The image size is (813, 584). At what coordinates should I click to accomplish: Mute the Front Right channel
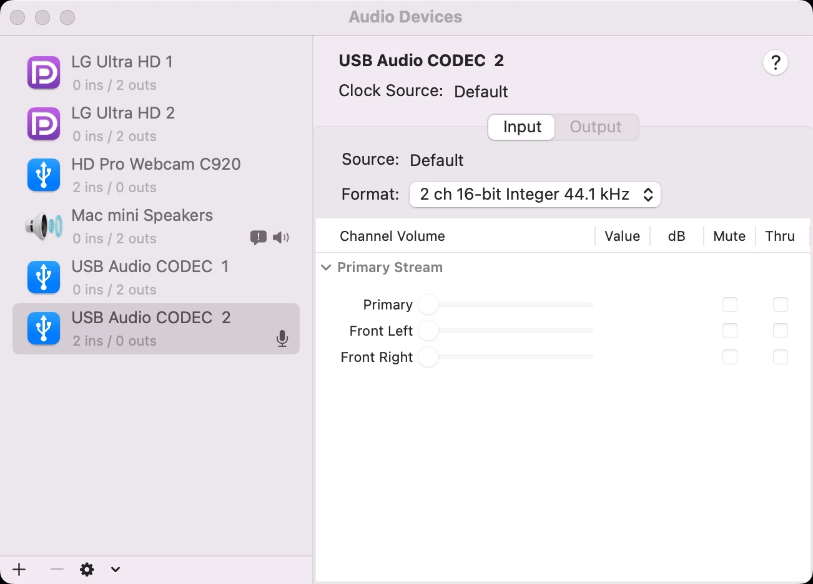[729, 357]
